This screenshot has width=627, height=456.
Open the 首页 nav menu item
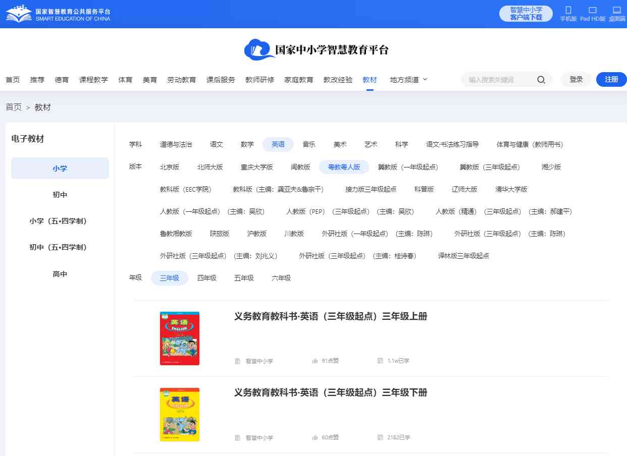[x=13, y=80]
